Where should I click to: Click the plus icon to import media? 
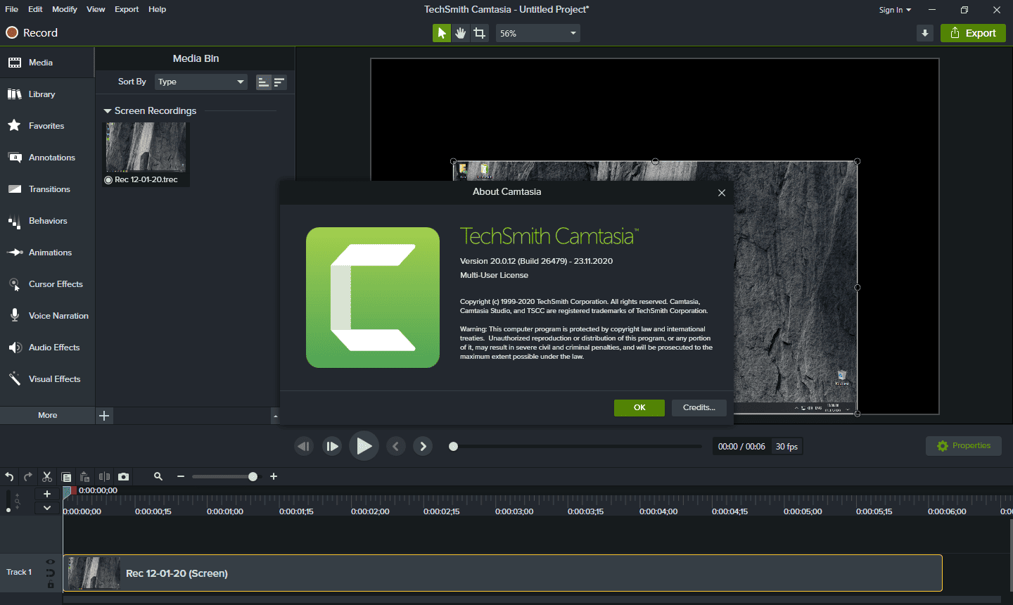pos(104,416)
